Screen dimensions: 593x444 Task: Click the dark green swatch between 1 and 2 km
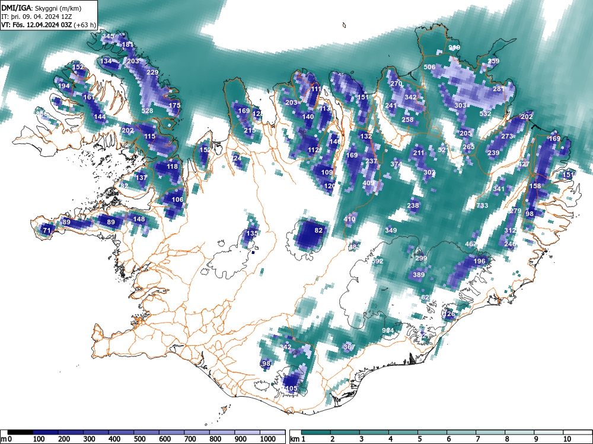316,432
